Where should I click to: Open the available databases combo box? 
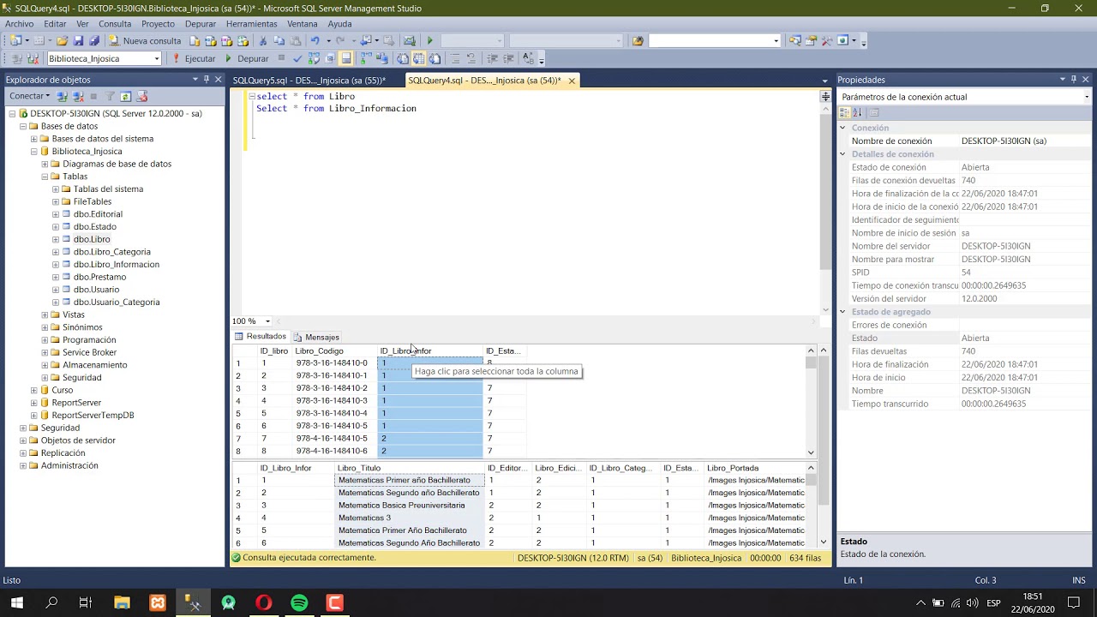[104, 58]
